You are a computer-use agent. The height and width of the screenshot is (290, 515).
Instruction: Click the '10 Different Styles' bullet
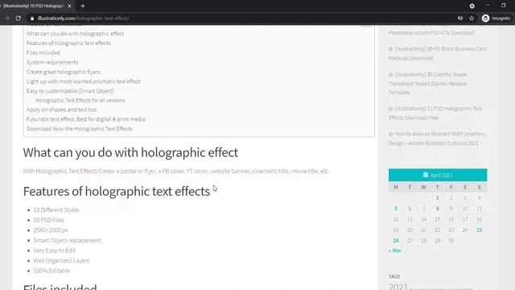click(x=56, y=209)
